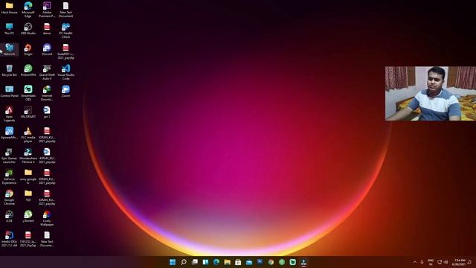The height and width of the screenshot is (268, 476).
Task: Select the sony google tv folder
Action: [28, 176]
